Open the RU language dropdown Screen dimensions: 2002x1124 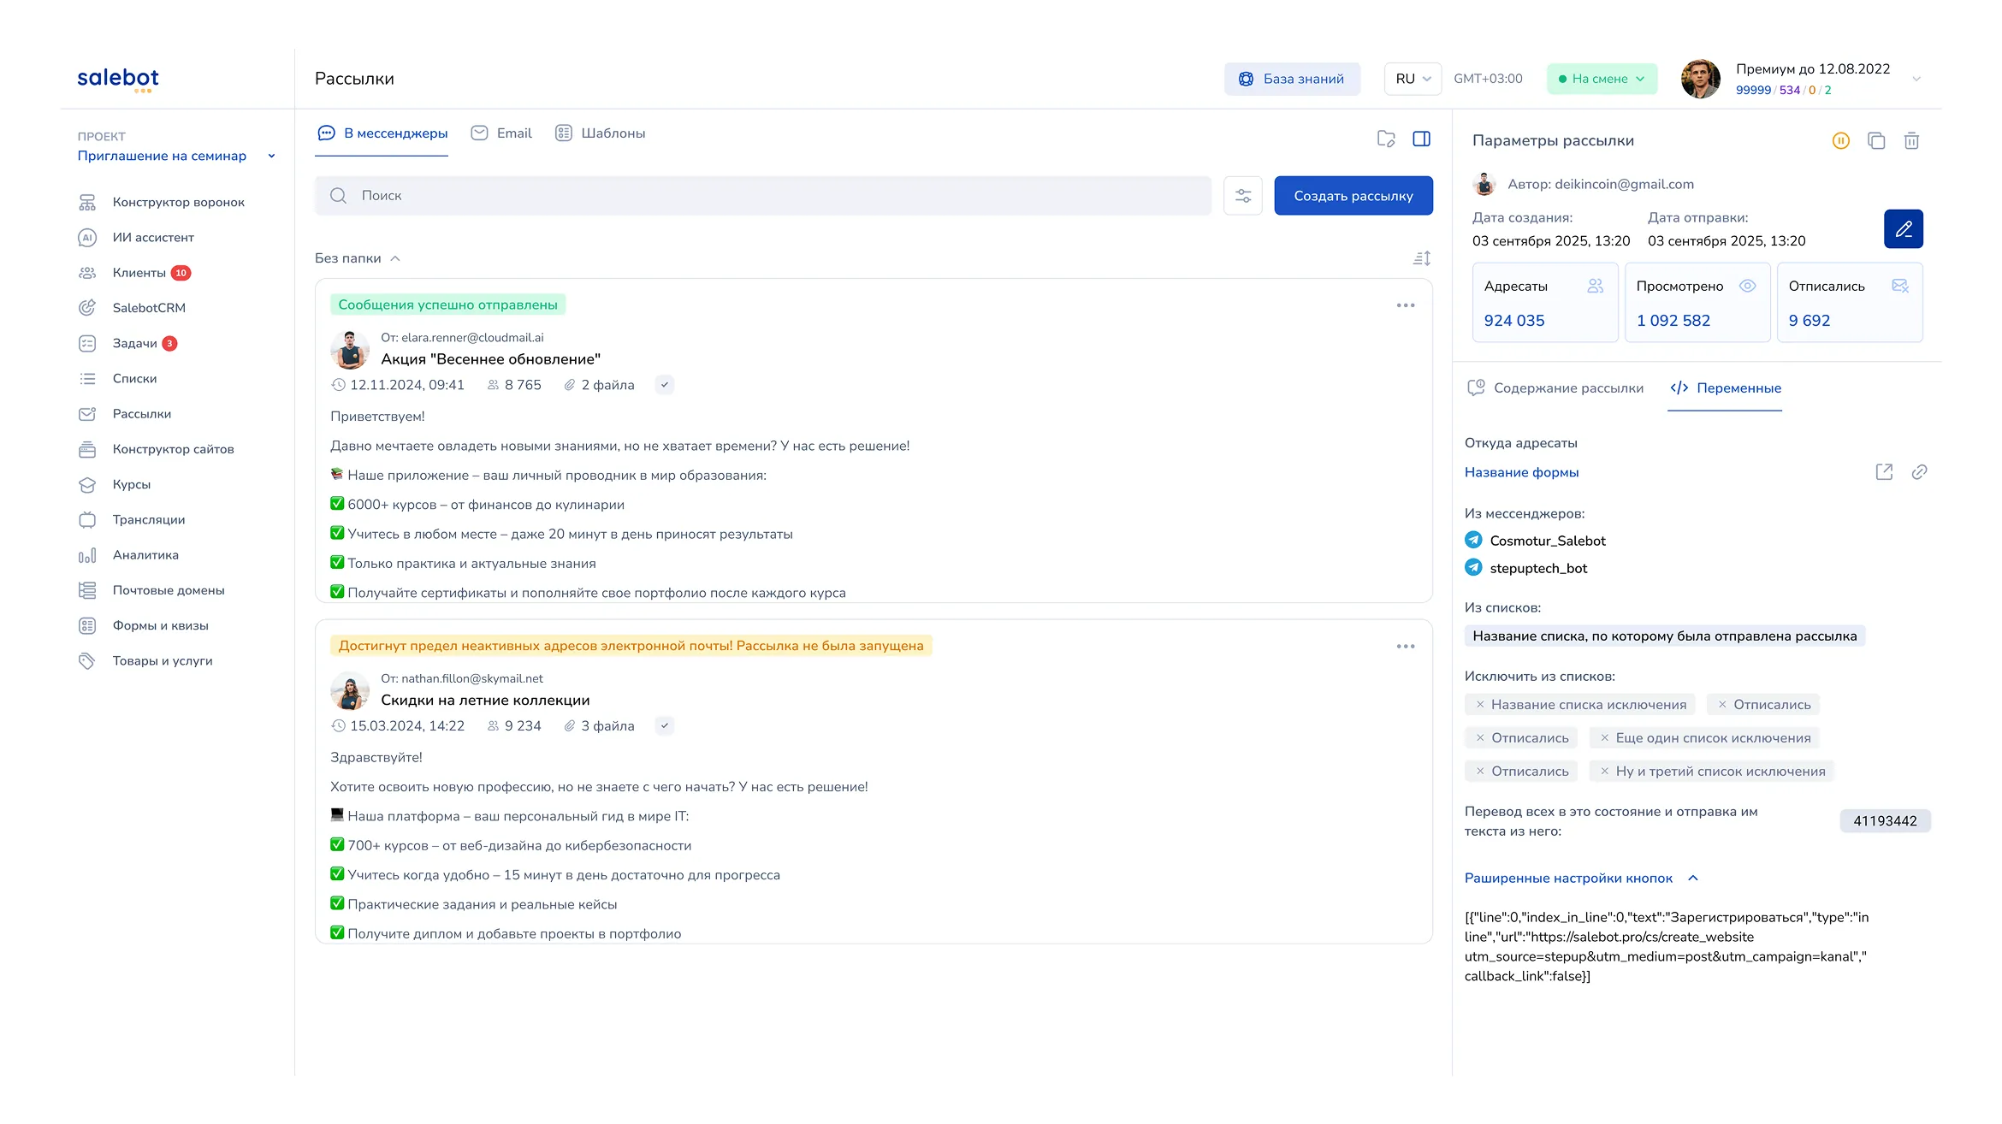(x=1413, y=79)
